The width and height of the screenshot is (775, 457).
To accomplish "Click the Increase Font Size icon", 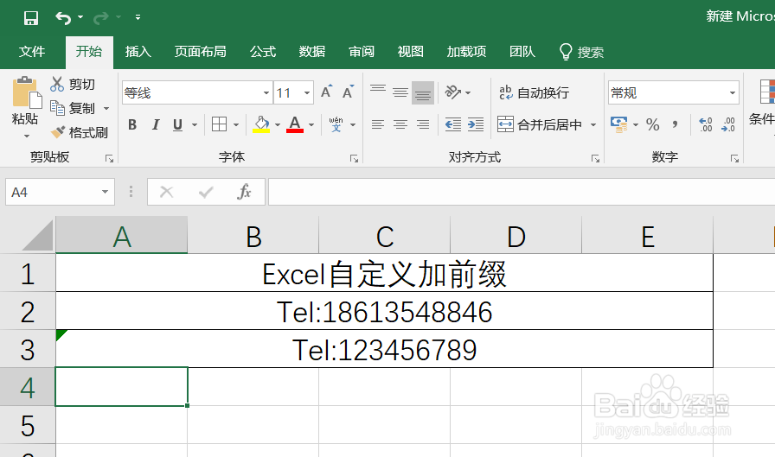I will pyautogui.click(x=326, y=92).
